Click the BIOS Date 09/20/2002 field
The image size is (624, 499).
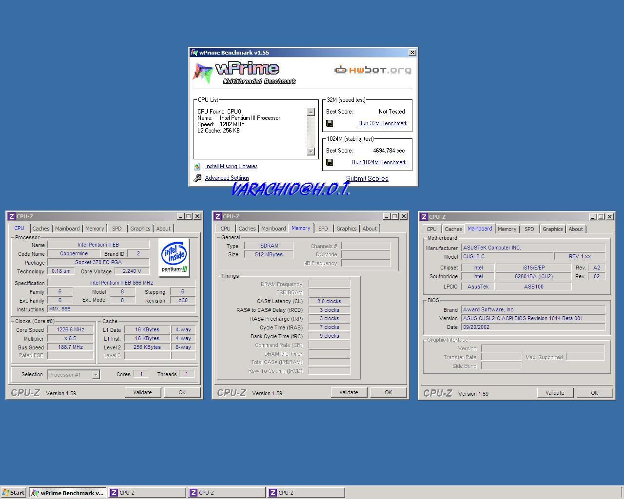tap(533, 327)
